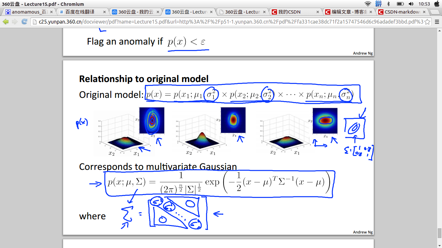Switch to the 360云盘 - 我的云 tab
Viewport: 442px width, 248px height.
click(x=136, y=12)
